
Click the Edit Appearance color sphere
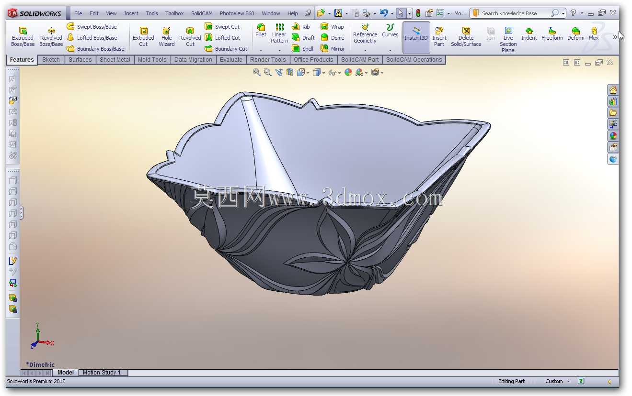[x=348, y=72]
